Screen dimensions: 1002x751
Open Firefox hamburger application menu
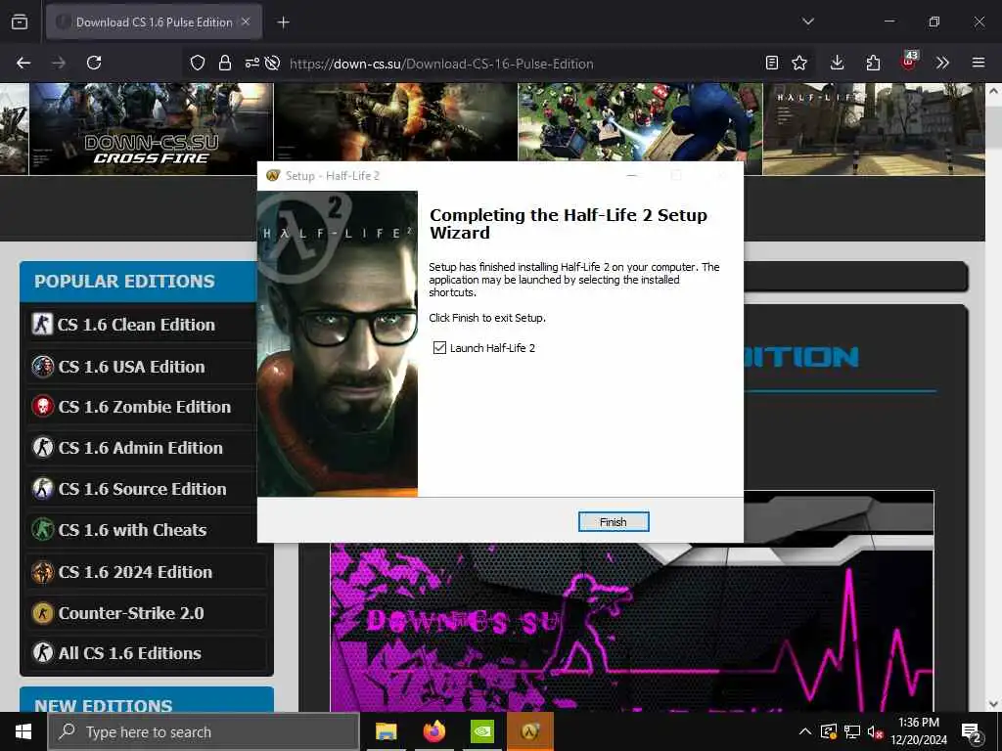(979, 63)
